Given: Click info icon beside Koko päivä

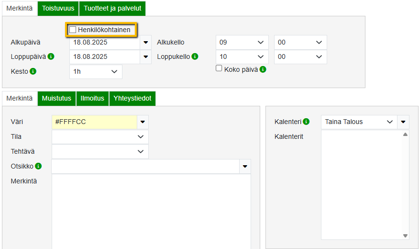Looking at the screenshot, I should pos(263,69).
